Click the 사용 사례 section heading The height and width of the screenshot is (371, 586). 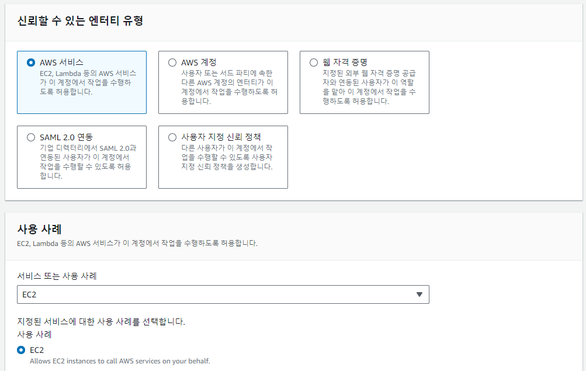[39, 228]
